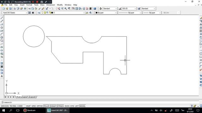Viewport: 202px width, 113px height.
Task: Click the last layout tab arrow
Action: (13, 97)
